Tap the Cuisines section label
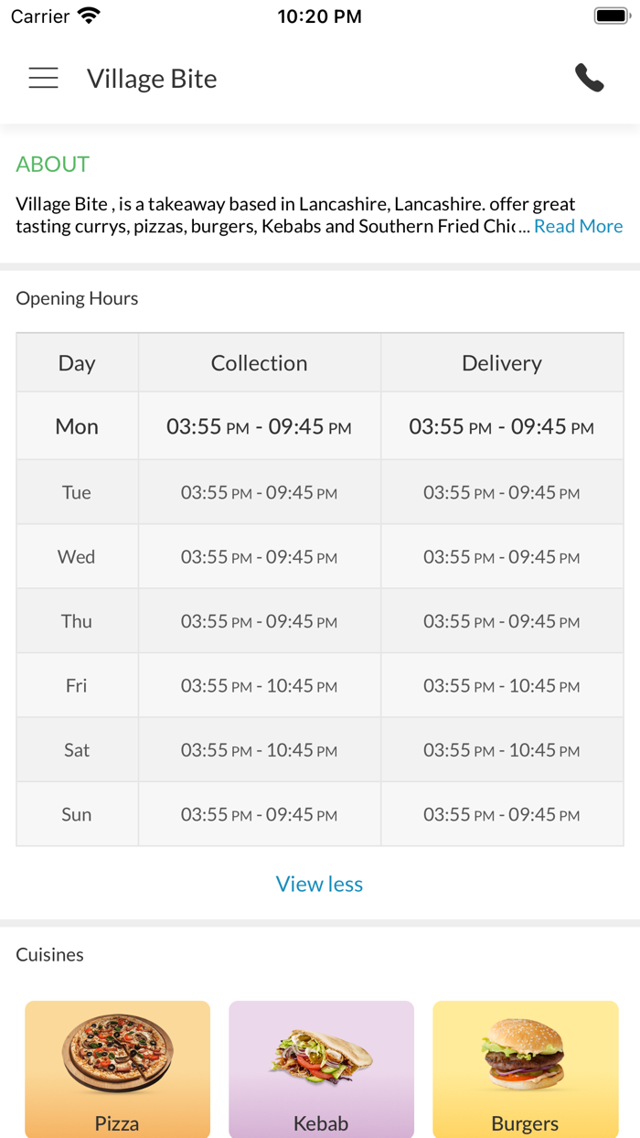Image resolution: width=640 pixels, height=1138 pixels. tap(49, 954)
